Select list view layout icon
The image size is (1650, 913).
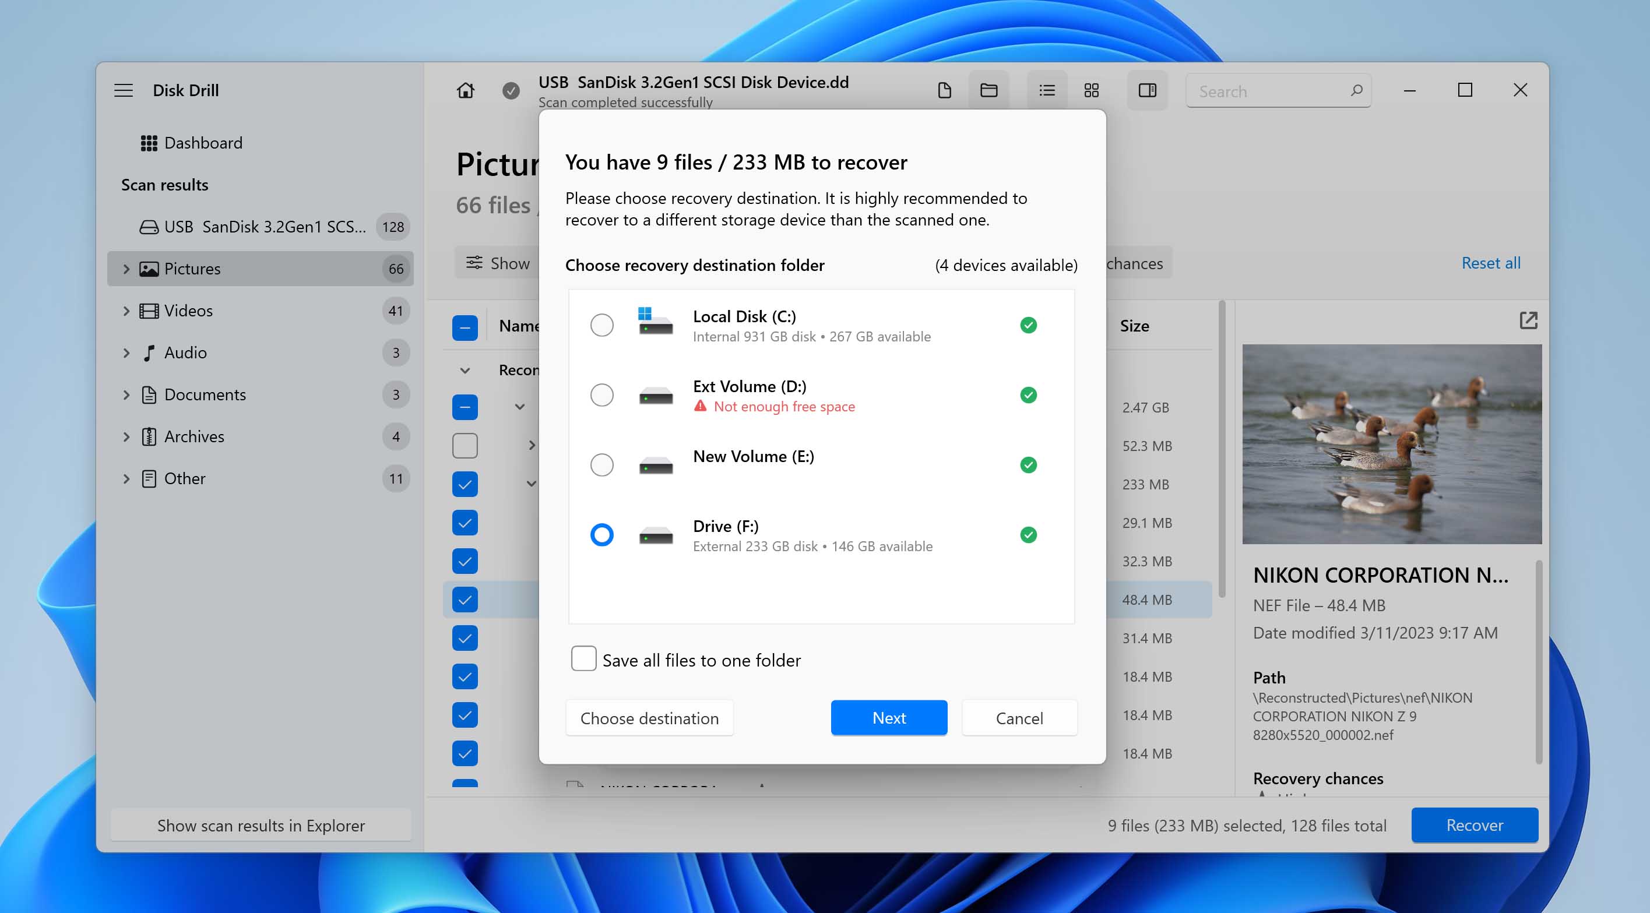point(1047,90)
